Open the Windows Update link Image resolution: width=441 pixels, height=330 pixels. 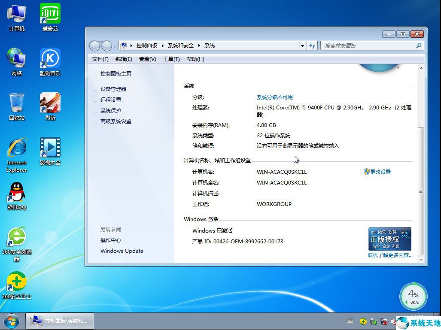pos(122,251)
